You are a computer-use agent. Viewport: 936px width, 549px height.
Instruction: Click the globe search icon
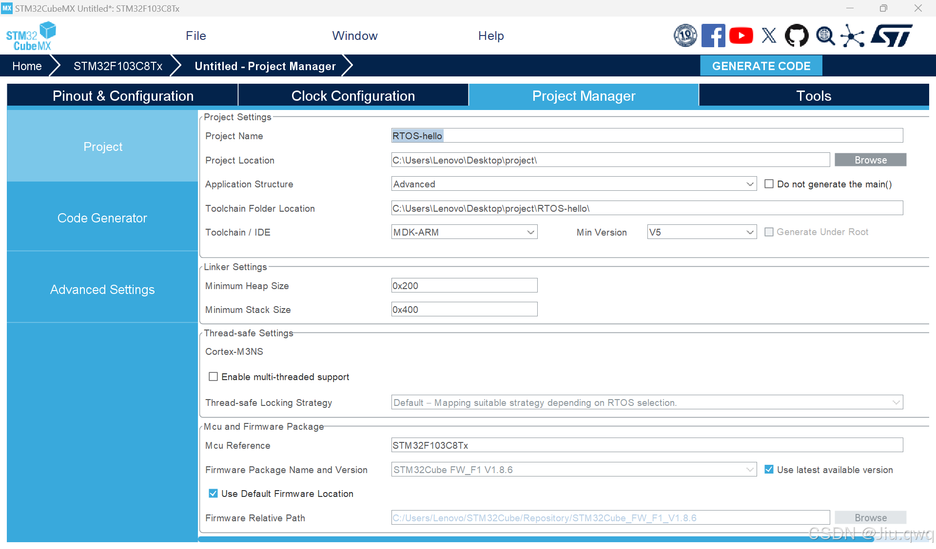(x=825, y=36)
